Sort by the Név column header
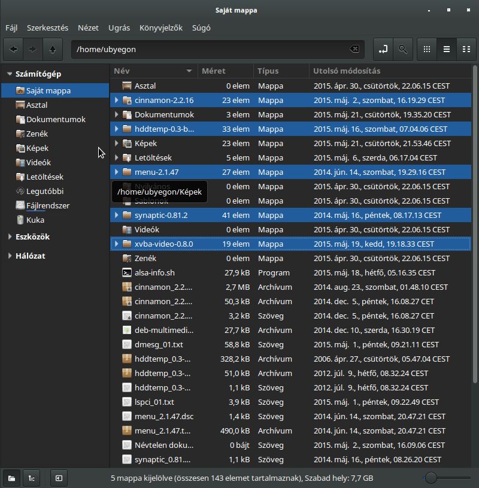Viewport: 479px width, 488px height. [x=154, y=71]
